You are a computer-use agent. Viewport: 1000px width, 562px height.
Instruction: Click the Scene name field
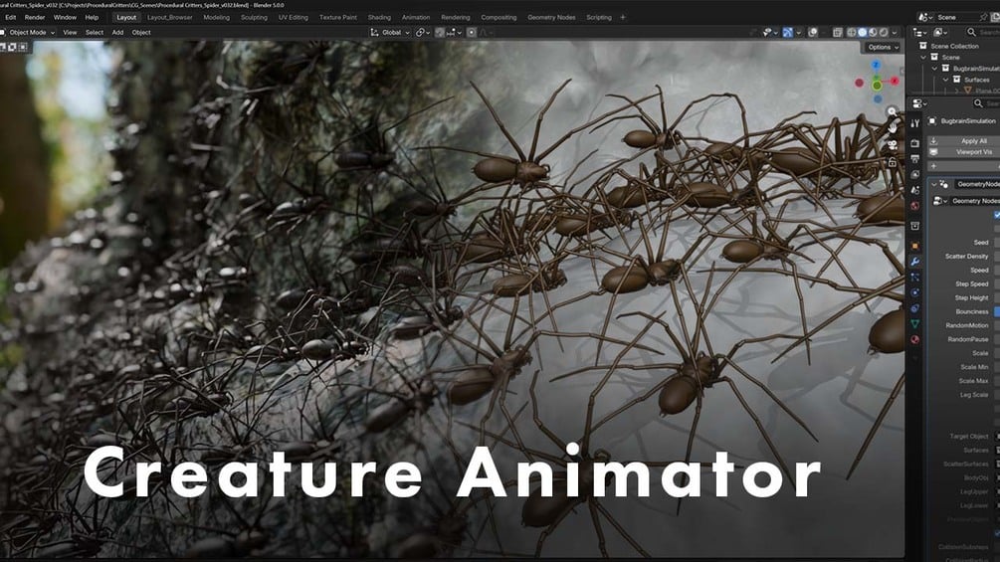pos(958,17)
